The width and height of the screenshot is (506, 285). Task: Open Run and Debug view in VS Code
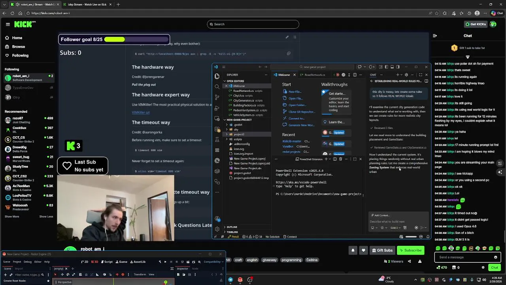[x=217, y=108]
